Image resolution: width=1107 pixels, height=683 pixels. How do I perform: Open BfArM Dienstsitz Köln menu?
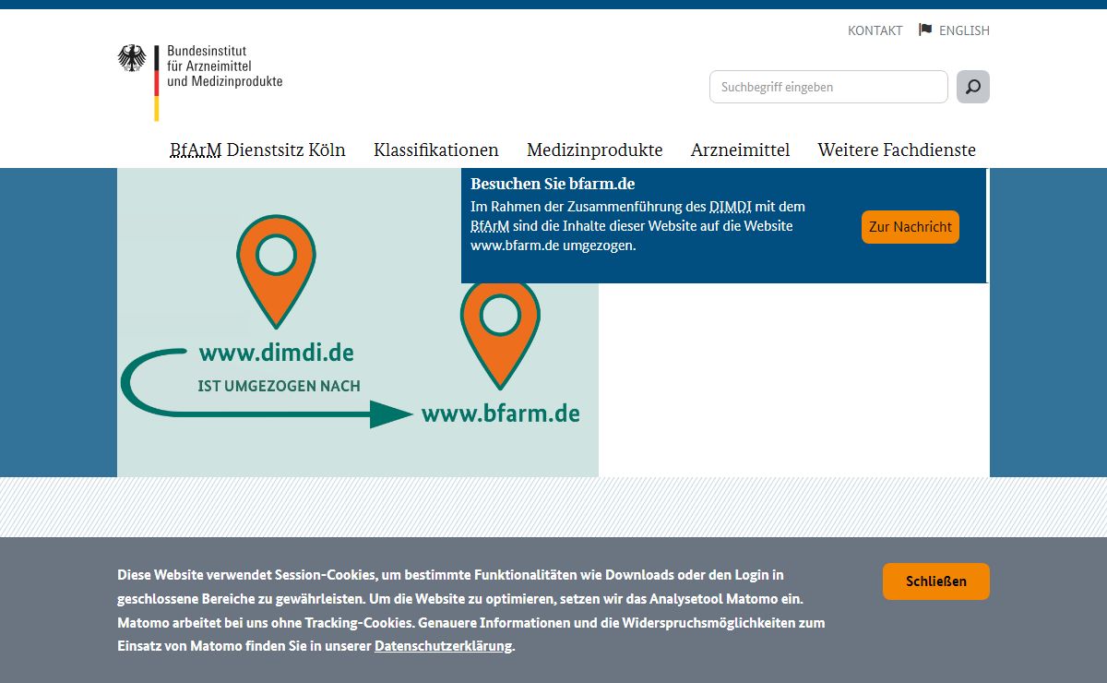coord(257,150)
